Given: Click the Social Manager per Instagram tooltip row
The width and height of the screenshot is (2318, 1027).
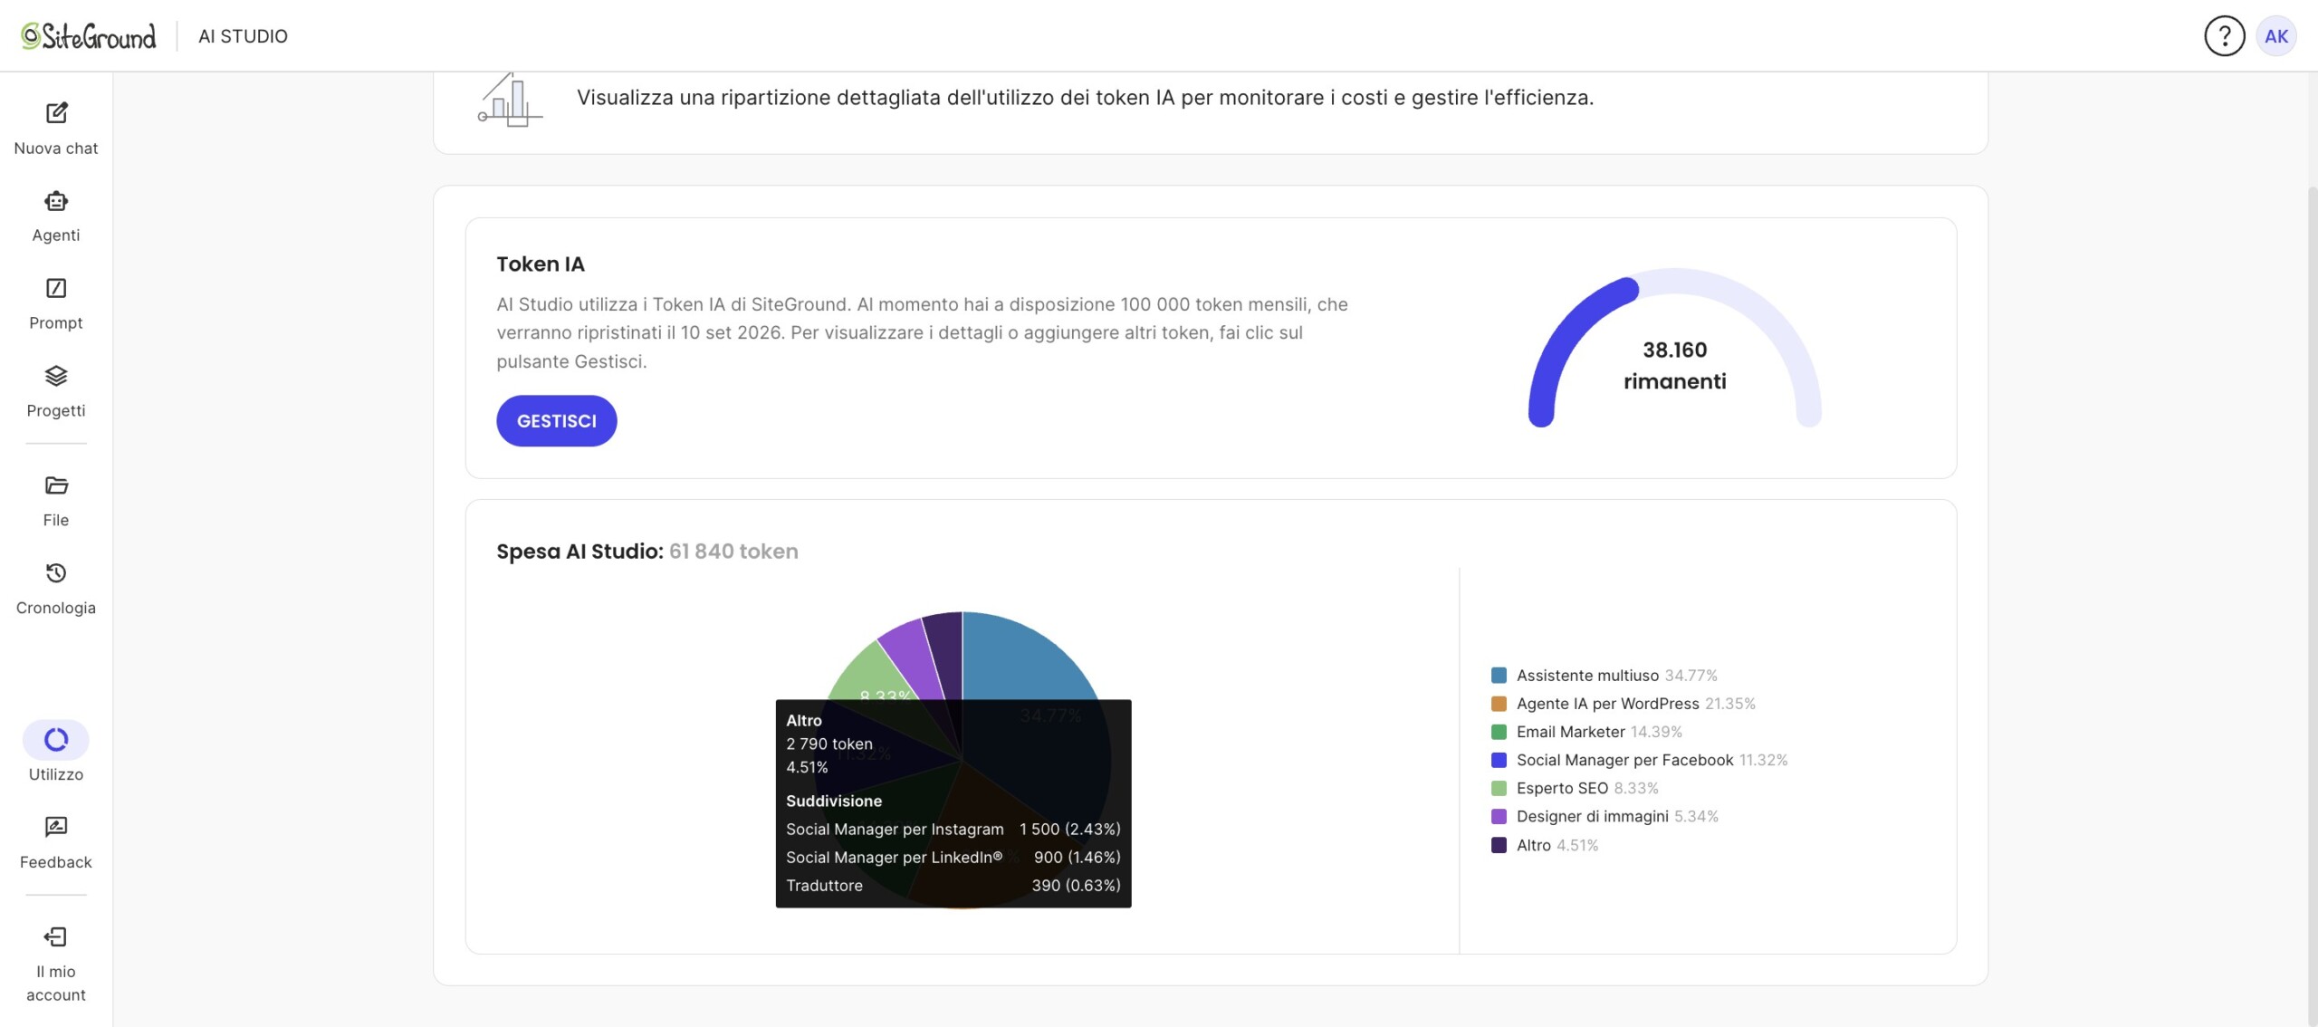Looking at the screenshot, I should coord(953,829).
